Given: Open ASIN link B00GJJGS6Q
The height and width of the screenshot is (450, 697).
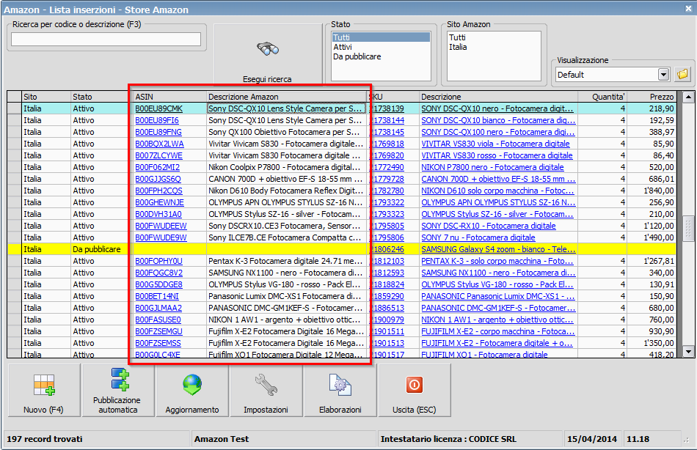Looking at the screenshot, I should [158, 179].
